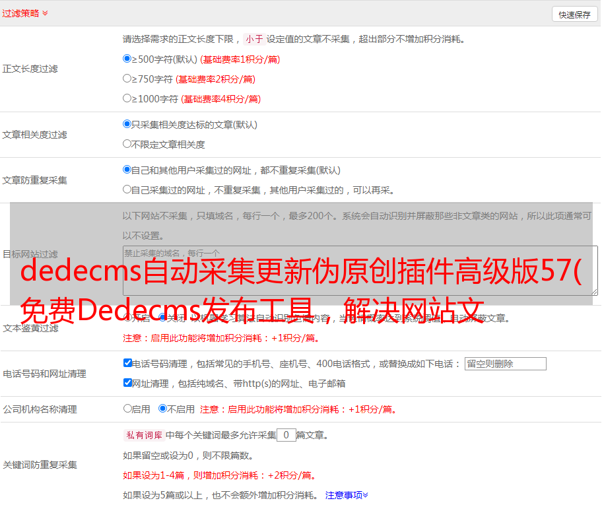Image resolution: width=602 pixels, height=507 pixels.
Task: Click the red (基础费率1积分/篇) text
Action: click(x=240, y=59)
